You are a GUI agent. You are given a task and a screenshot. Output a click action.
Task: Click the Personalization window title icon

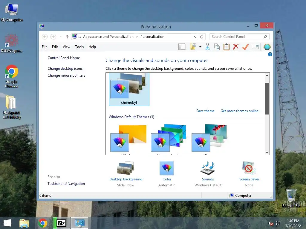coord(42,26)
